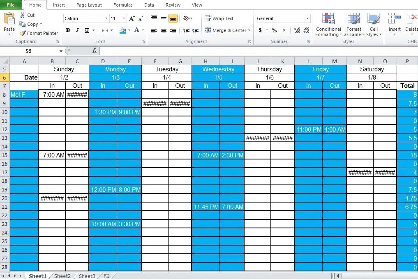
Task: Click the Copy icon
Action: [22, 24]
